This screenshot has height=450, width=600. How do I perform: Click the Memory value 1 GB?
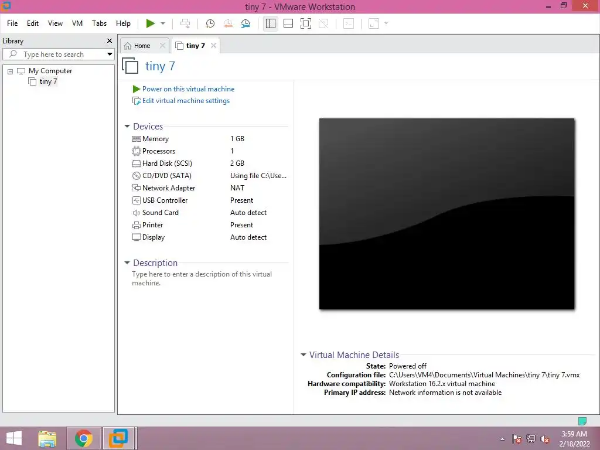[237, 138]
